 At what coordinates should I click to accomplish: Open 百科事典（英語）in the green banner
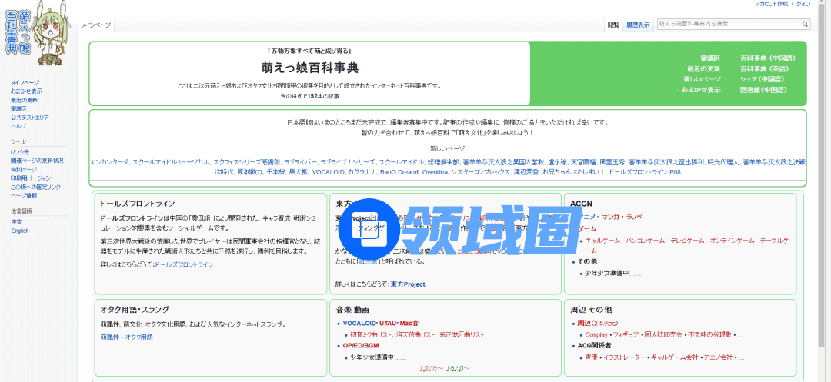(763, 69)
